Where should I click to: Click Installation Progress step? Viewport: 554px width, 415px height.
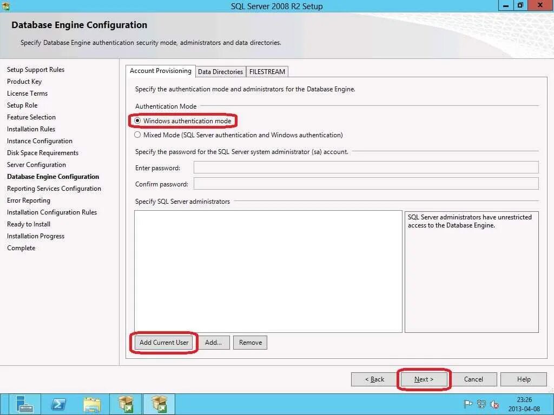pos(36,236)
